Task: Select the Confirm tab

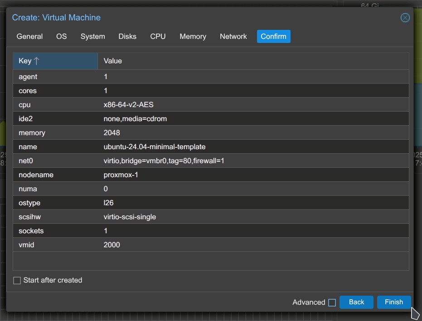Action: pyautogui.click(x=273, y=37)
